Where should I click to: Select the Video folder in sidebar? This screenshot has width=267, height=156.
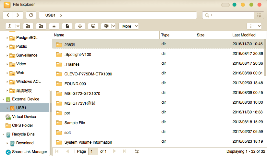[x=21, y=64]
